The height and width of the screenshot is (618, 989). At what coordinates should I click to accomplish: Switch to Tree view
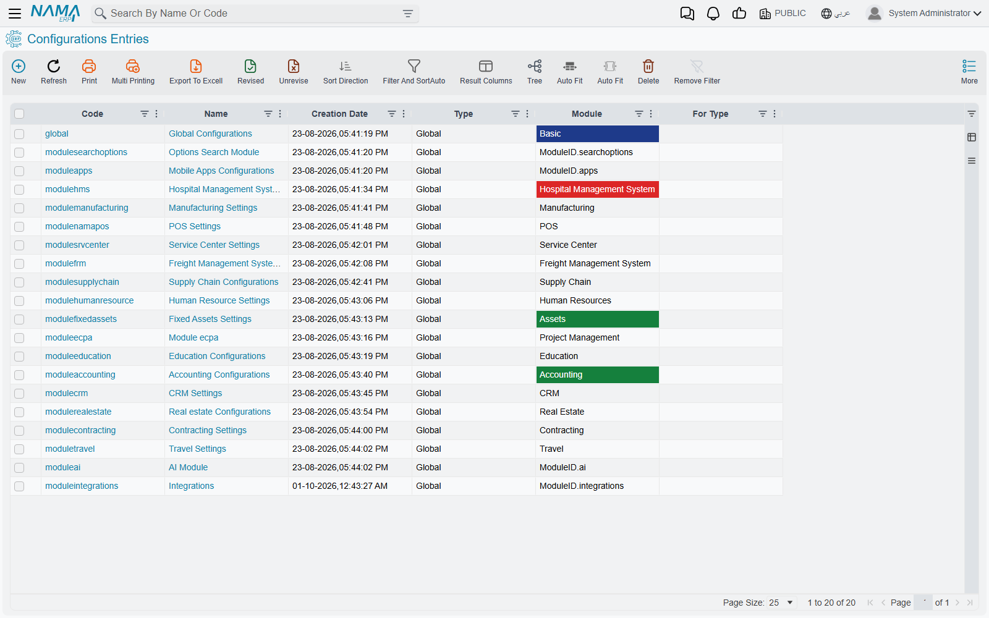535,72
